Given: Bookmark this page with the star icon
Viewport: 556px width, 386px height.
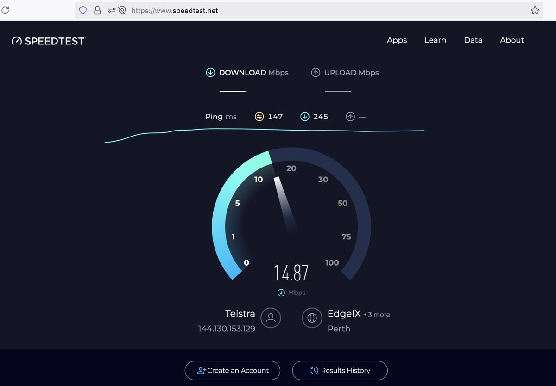Looking at the screenshot, I should coord(535,10).
